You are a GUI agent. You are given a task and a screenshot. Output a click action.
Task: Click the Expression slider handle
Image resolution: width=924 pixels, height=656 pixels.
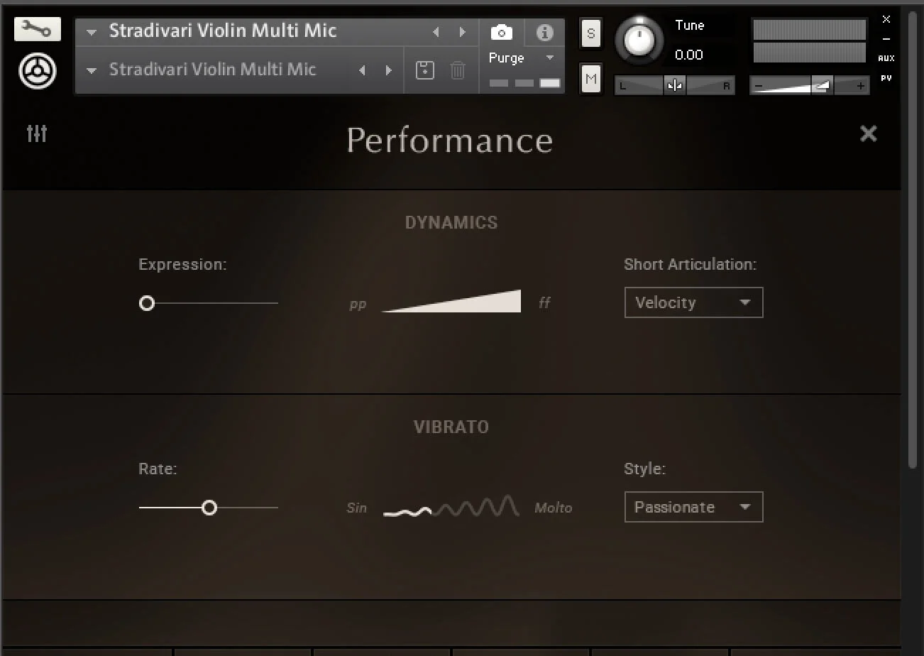click(147, 303)
